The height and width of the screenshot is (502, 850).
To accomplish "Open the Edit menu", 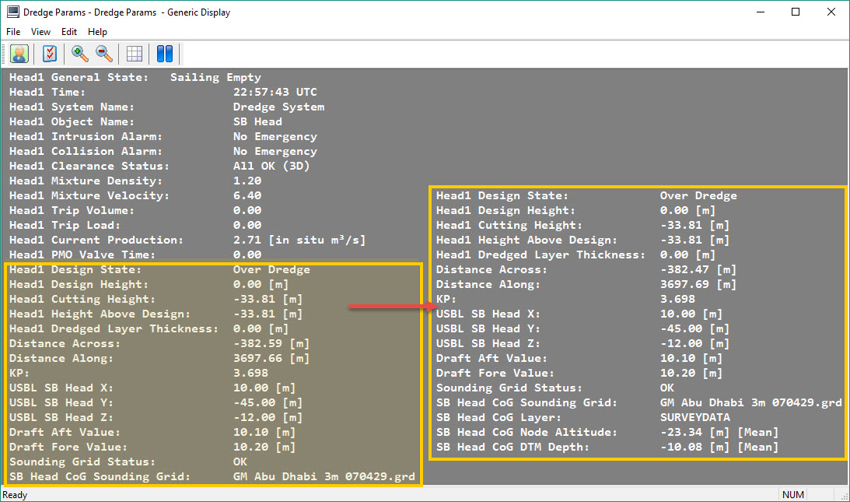I will point(69,32).
